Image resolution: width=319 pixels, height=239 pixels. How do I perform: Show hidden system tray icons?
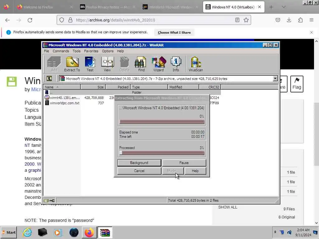point(275,232)
